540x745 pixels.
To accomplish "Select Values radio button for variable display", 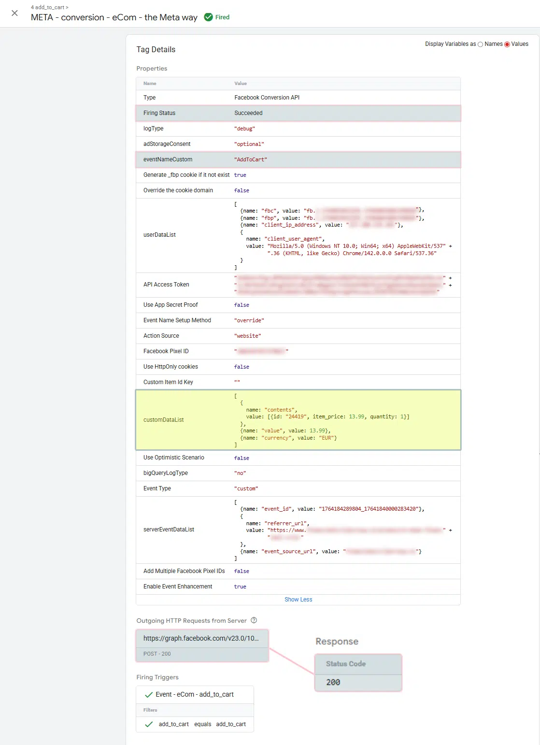I will pyautogui.click(x=507, y=44).
